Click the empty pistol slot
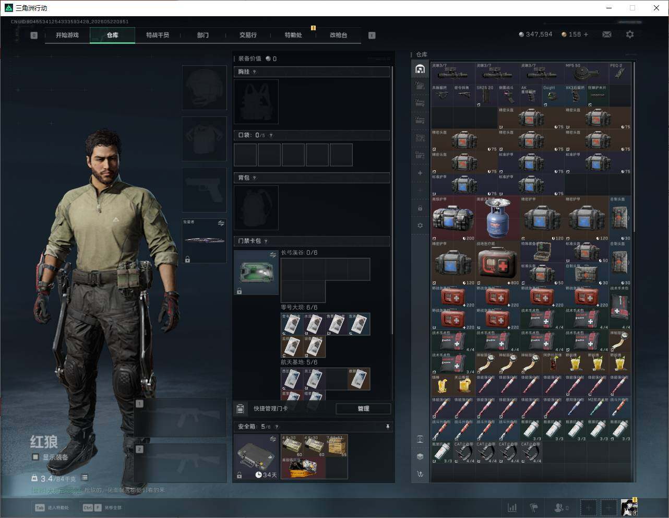 (205, 190)
